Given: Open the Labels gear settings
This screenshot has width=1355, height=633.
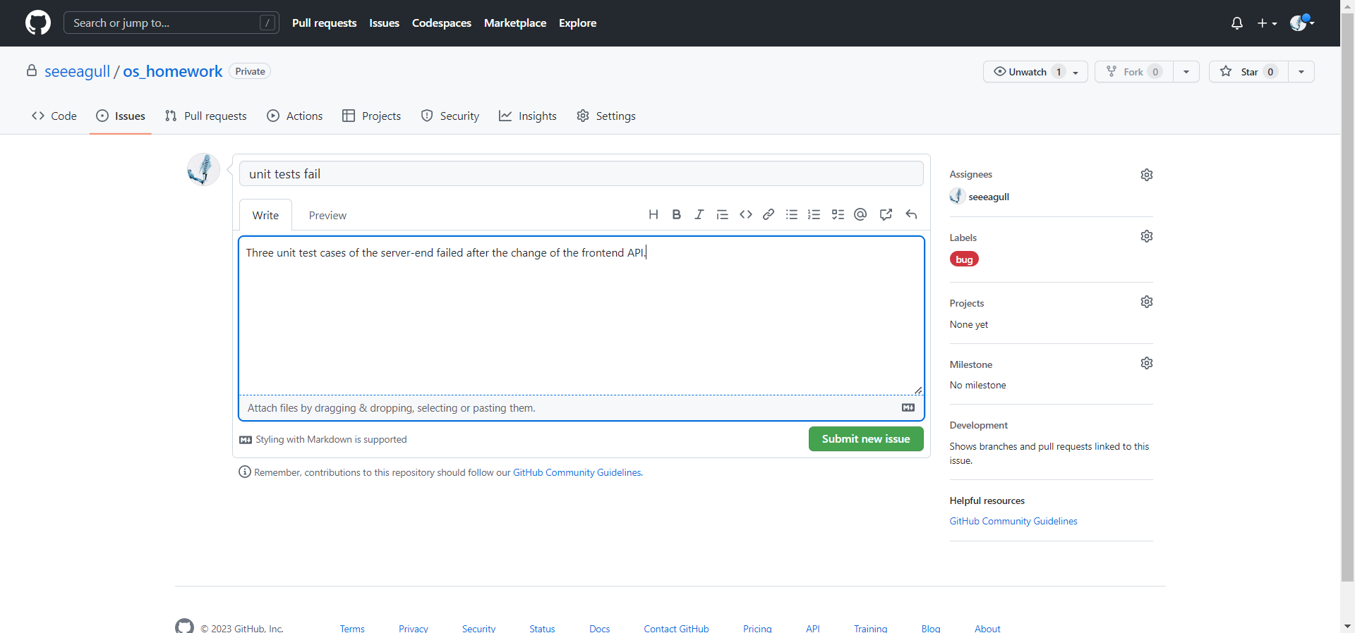Looking at the screenshot, I should coord(1147,236).
